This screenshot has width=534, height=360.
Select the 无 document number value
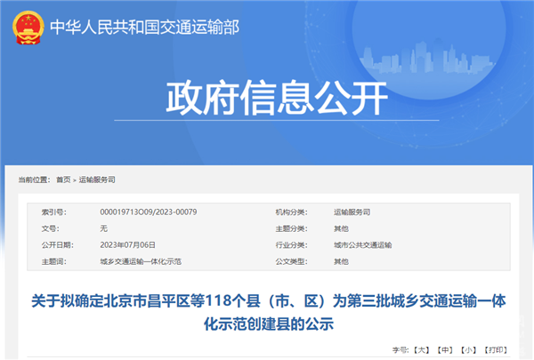pyautogui.click(x=103, y=228)
